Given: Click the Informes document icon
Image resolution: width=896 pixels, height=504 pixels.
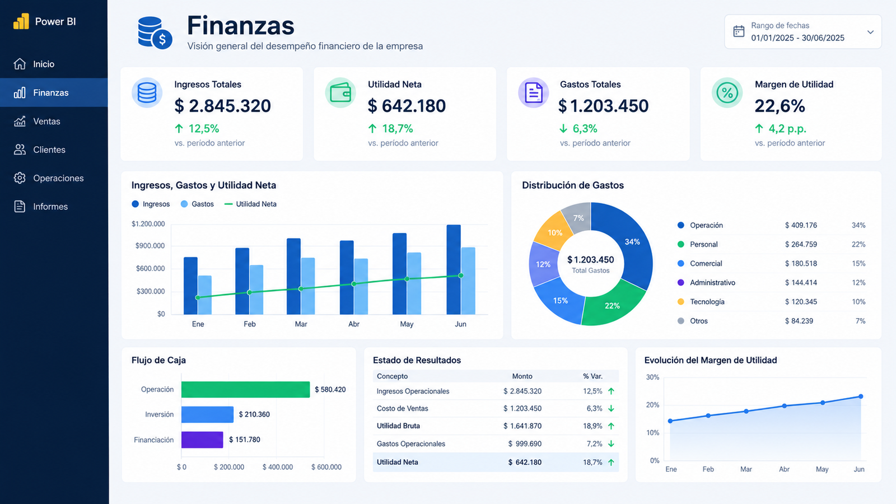Looking at the screenshot, I should (x=20, y=207).
